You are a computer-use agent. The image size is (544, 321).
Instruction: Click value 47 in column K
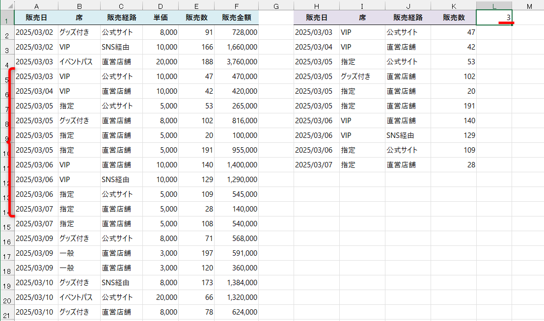454,32
